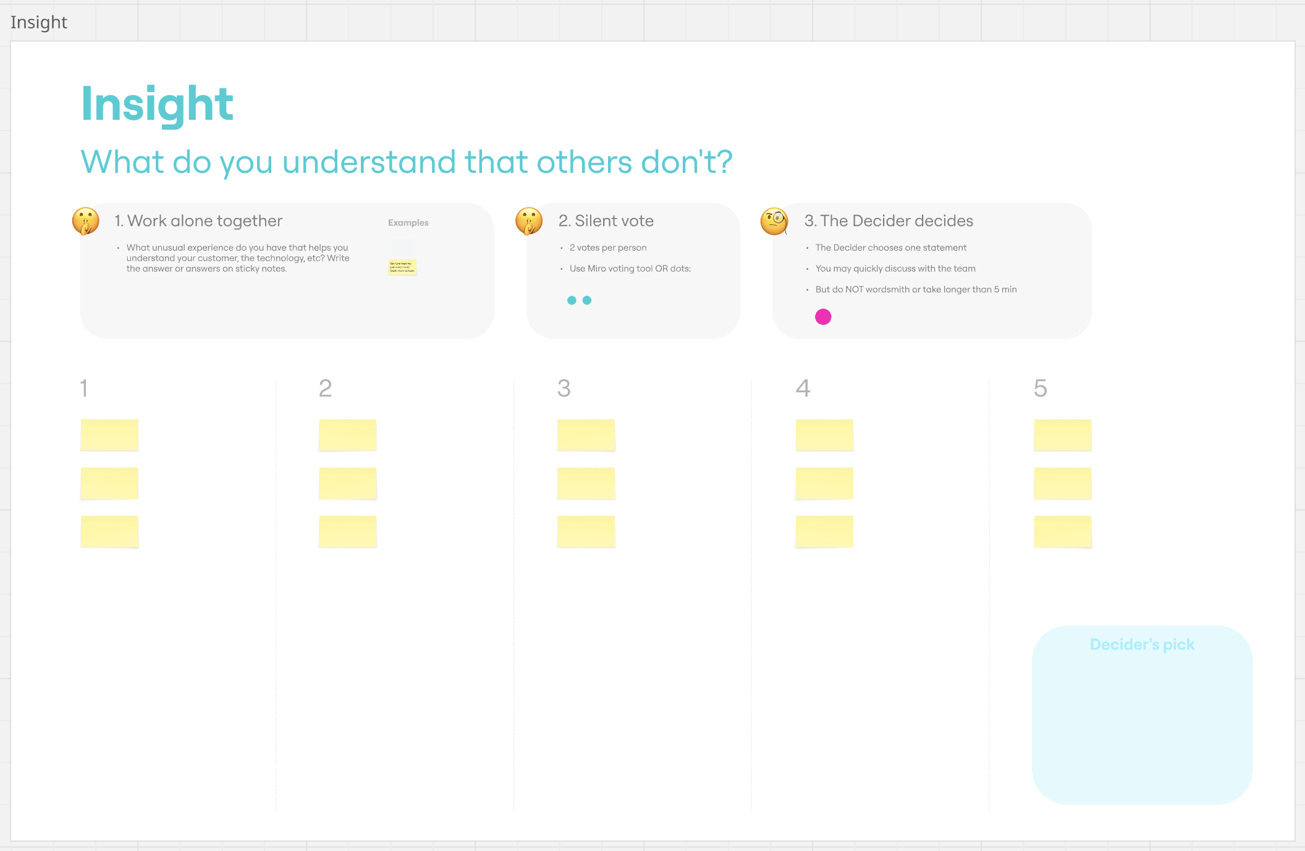Screen dimensions: 1305x851
Task: Pick the pink Decider dot
Action: (823, 317)
